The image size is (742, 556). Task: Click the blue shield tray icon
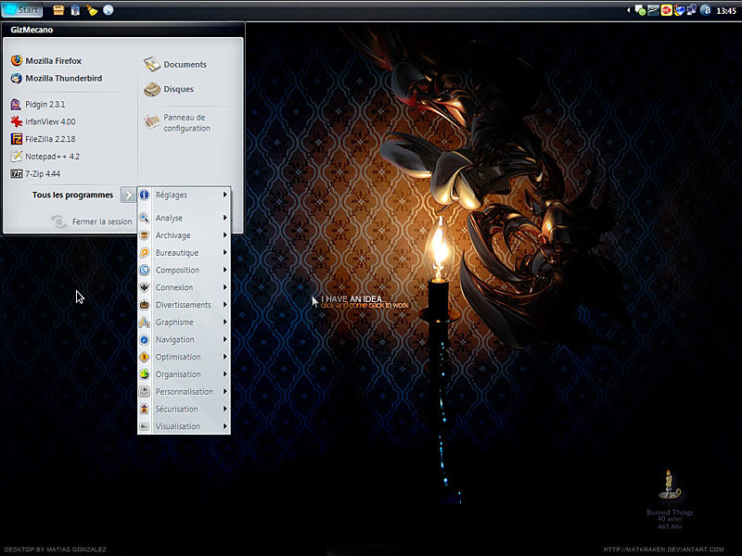679,10
